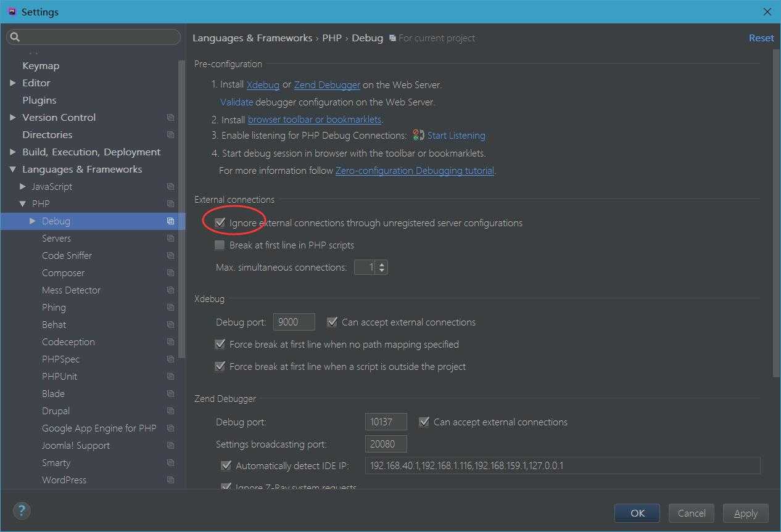
Task: Click project-level icon beside Joomla! Support
Action: coord(170,445)
